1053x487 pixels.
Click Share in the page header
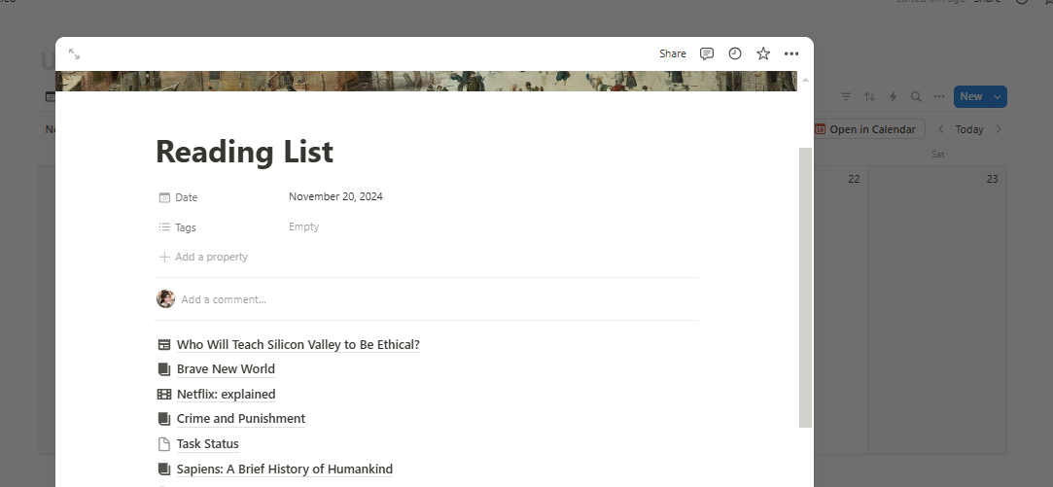672,53
